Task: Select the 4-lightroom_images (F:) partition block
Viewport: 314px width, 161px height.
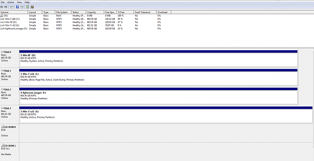Action: click(x=158, y=96)
